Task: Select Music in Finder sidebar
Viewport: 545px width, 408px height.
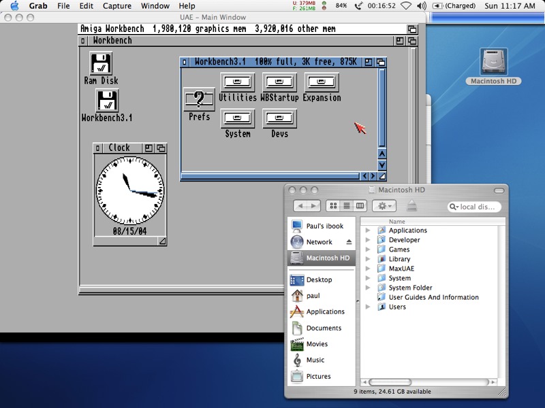Action: (x=322, y=360)
